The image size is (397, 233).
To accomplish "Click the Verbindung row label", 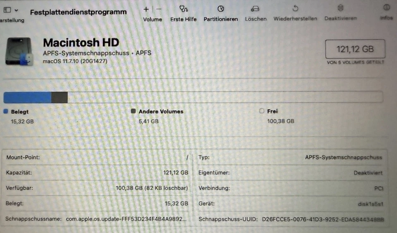I will click(x=214, y=188).
